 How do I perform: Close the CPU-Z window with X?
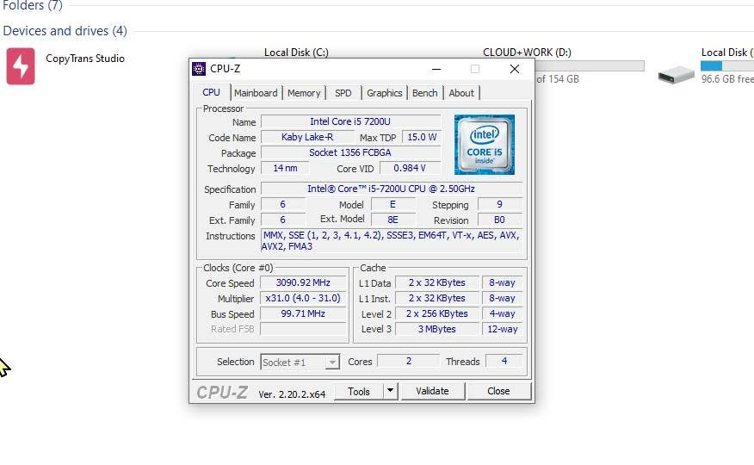[515, 69]
